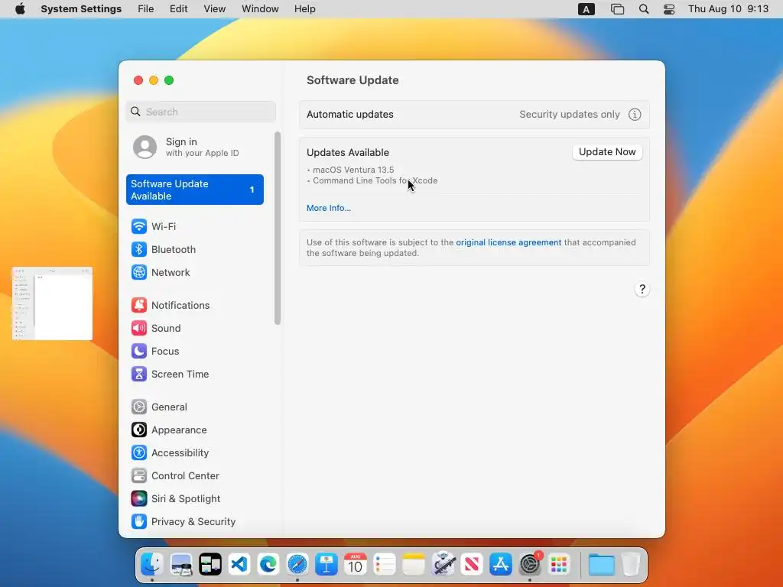The image size is (783, 587).
Task: Click the date and time in menu bar
Action: point(728,9)
